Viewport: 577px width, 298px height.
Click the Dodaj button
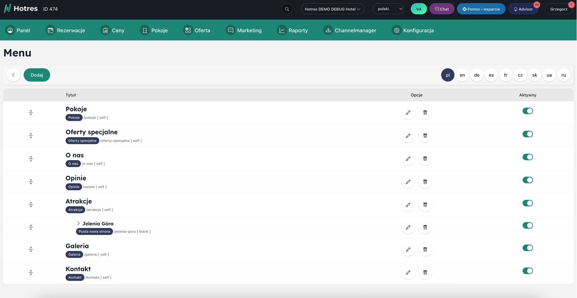[x=37, y=75]
